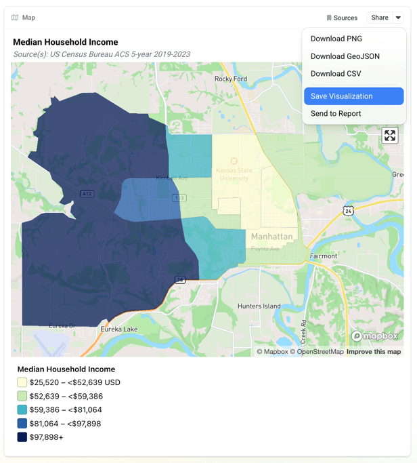Click the Manhattan city label on map
Image resolution: width=417 pixels, height=463 pixels.
(x=271, y=237)
